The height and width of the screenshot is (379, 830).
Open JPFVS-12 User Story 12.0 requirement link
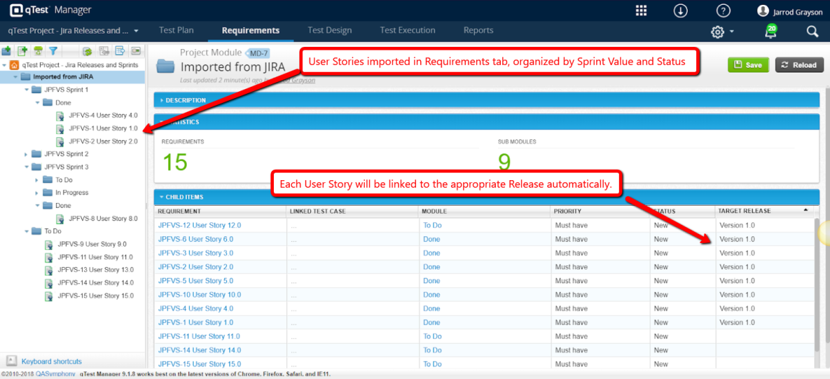199,225
